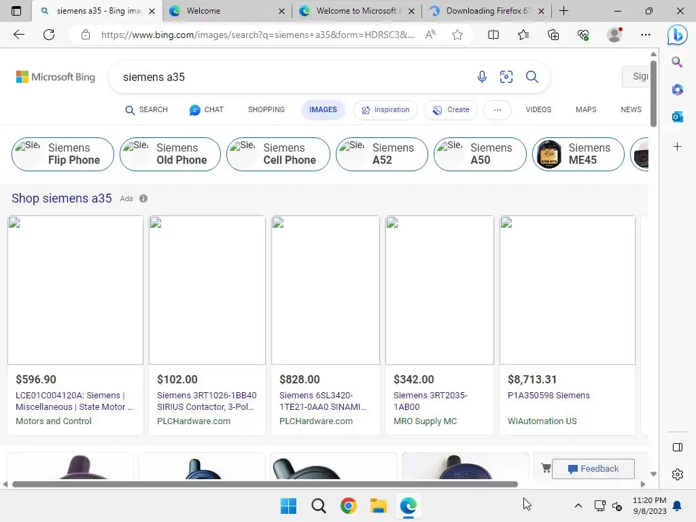Screen dimensions: 696x522
Task: Select Siemens Flip Phone suggestion
Action: 63,154
